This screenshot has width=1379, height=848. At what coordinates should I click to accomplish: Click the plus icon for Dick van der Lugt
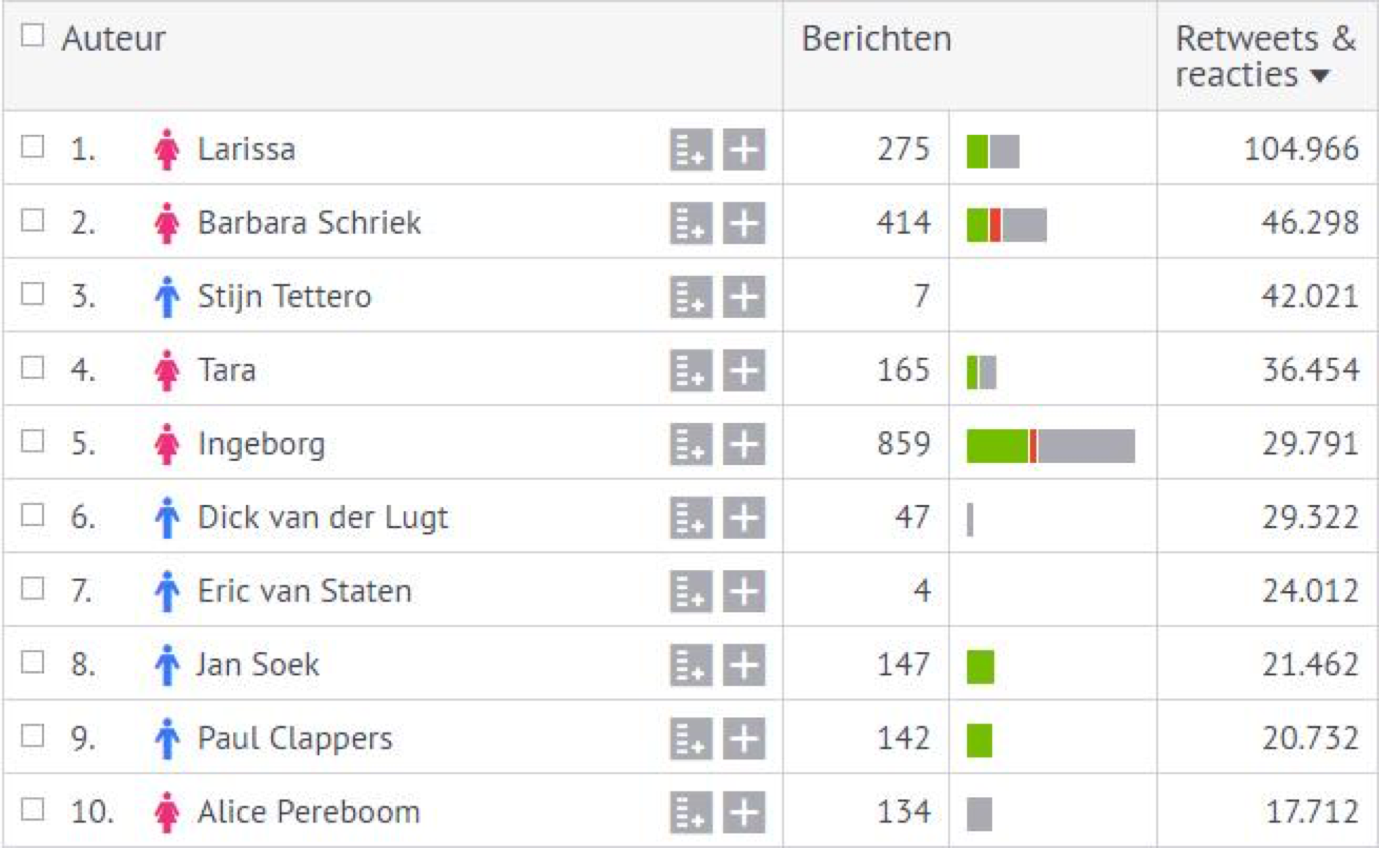[744, 518]
